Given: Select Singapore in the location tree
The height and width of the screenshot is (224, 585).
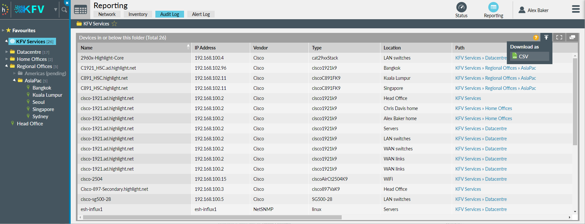Looking at the screenshot, I should pyautogui.click(x=43, y=109).
